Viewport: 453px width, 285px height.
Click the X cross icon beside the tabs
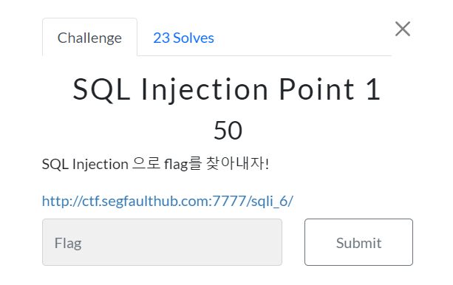pyautogui.click(x=403, y=29)
